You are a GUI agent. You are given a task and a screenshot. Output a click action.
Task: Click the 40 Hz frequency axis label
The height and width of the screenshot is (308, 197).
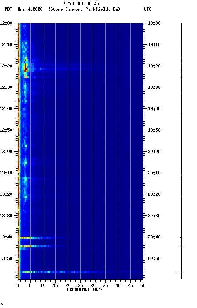(118, 286)
